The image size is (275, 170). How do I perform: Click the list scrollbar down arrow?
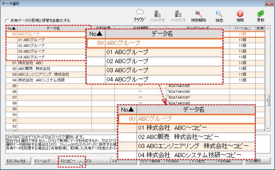pyautogui.click(x=268, y=128)
